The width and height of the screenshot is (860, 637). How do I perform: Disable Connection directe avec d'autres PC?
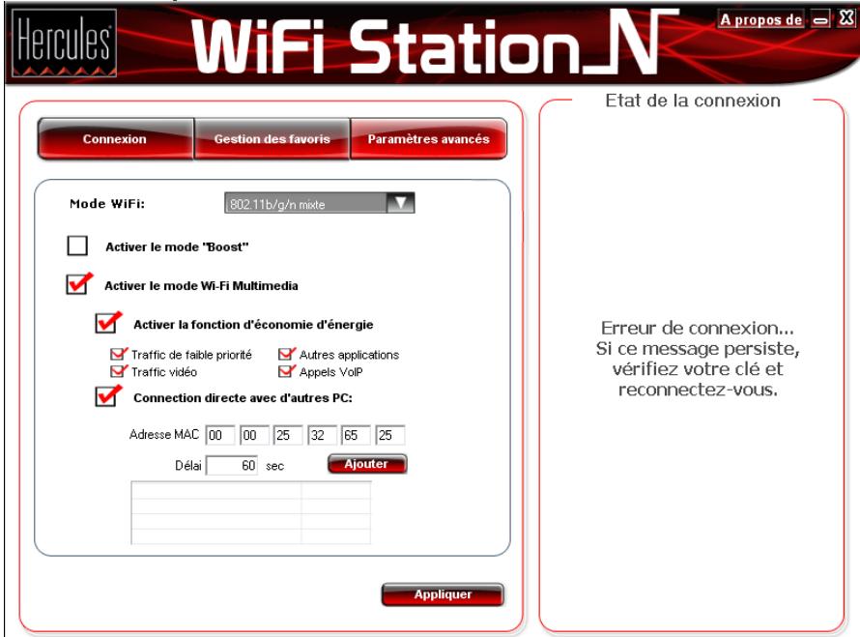(x=106, y=395)
